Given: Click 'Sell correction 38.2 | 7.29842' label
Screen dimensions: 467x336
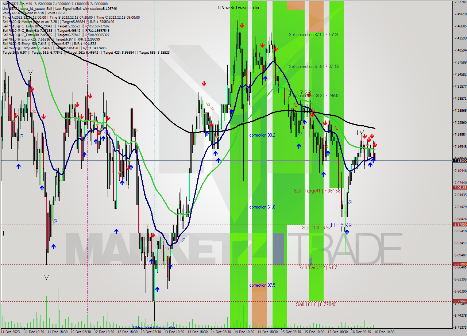Looking at the screenshot, I should [x=314, y=96].
